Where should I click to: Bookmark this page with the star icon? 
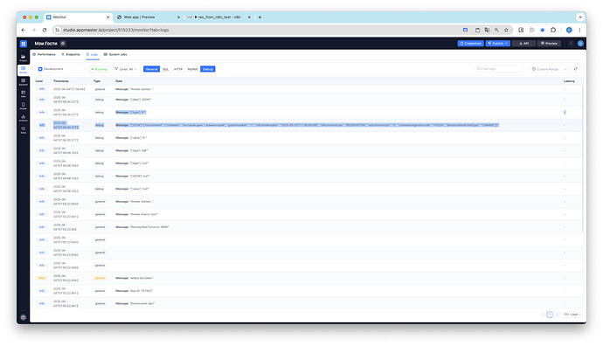tap(507, 30)
